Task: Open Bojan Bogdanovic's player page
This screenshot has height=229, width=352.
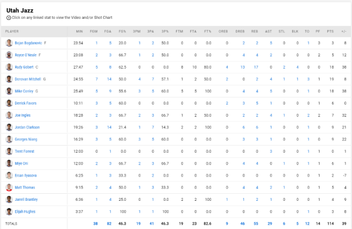Action: 28,43
